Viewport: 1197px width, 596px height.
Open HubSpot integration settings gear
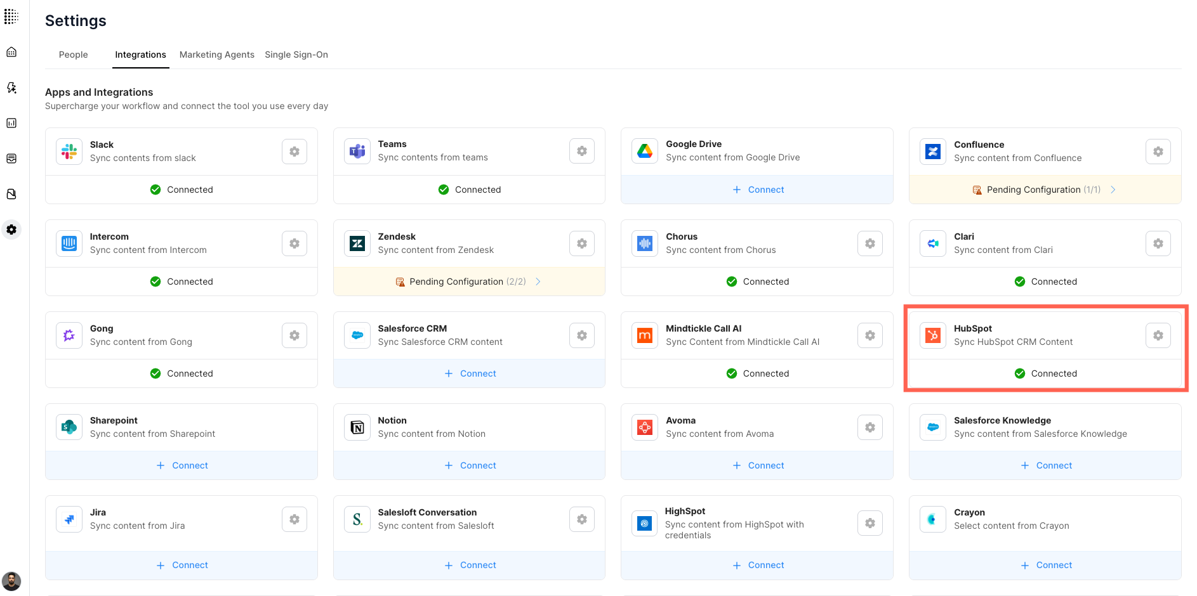click(1158, 335)
